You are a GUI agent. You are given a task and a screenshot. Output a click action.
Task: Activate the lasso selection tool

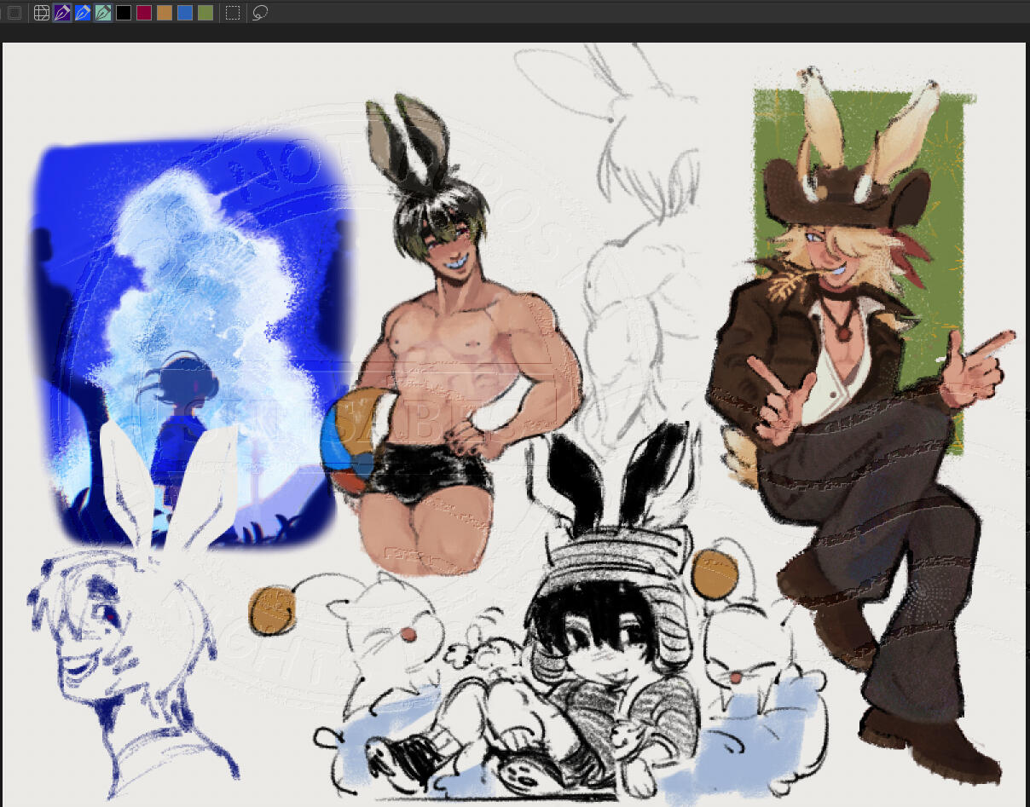pos(260,13)
